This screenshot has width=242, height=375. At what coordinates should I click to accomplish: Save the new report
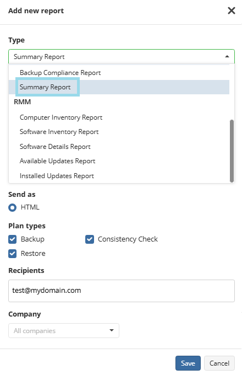point(188,363)
